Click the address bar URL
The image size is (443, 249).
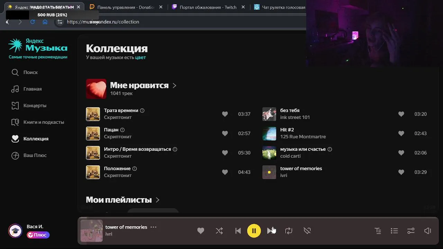tap(103, 22)
